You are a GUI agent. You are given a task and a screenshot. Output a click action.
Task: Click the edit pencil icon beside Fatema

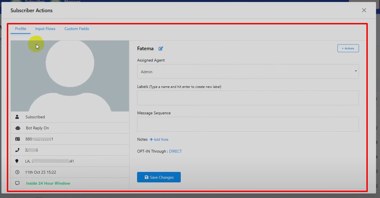coord(161,49)
